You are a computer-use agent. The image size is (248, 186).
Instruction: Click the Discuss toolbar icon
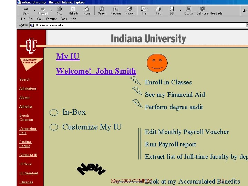pos(189,9)
